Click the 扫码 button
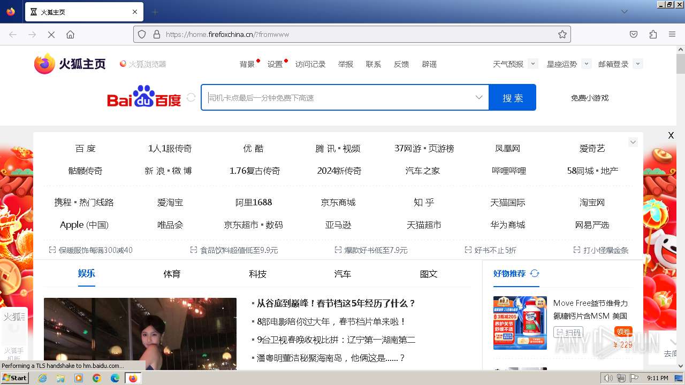The width and height of the screenshot is (685, 385). pos(568,332)
